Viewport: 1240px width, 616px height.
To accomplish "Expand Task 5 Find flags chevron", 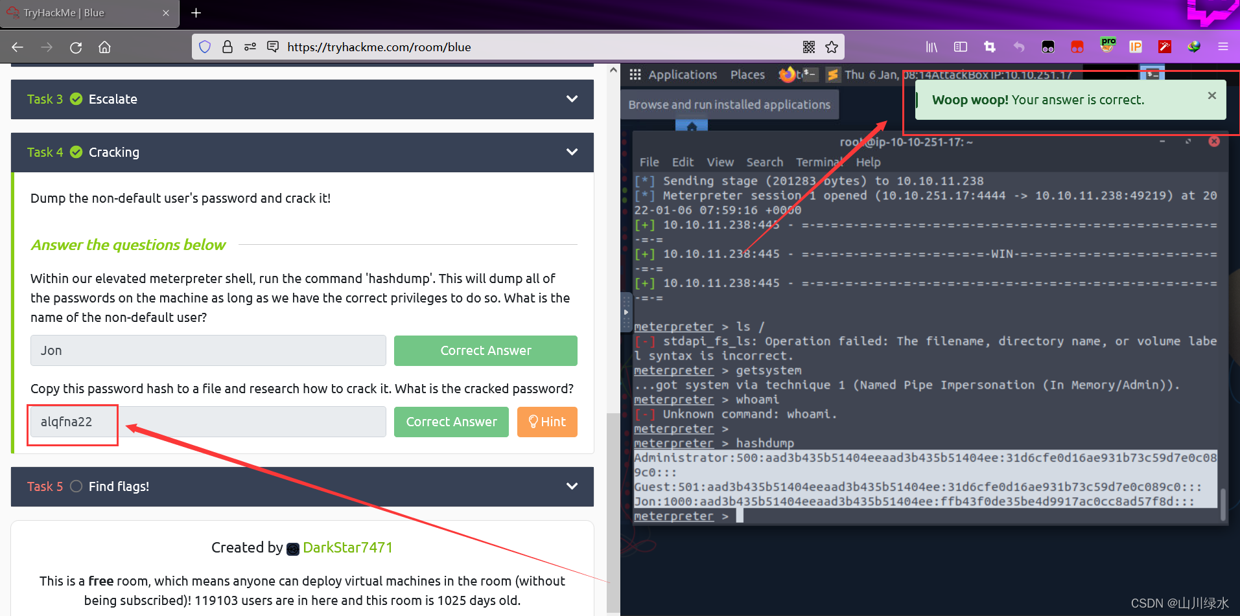I will click(572, 486).
